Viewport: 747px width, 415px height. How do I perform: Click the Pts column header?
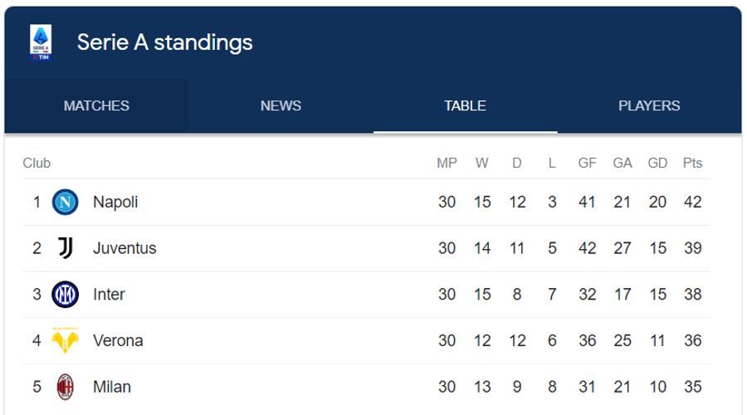(692, 163)
